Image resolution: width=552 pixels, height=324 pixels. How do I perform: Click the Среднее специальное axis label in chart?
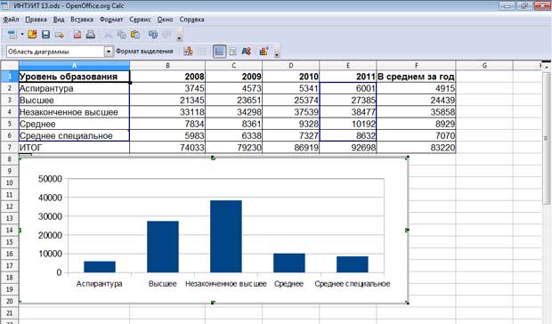(353, 284)
